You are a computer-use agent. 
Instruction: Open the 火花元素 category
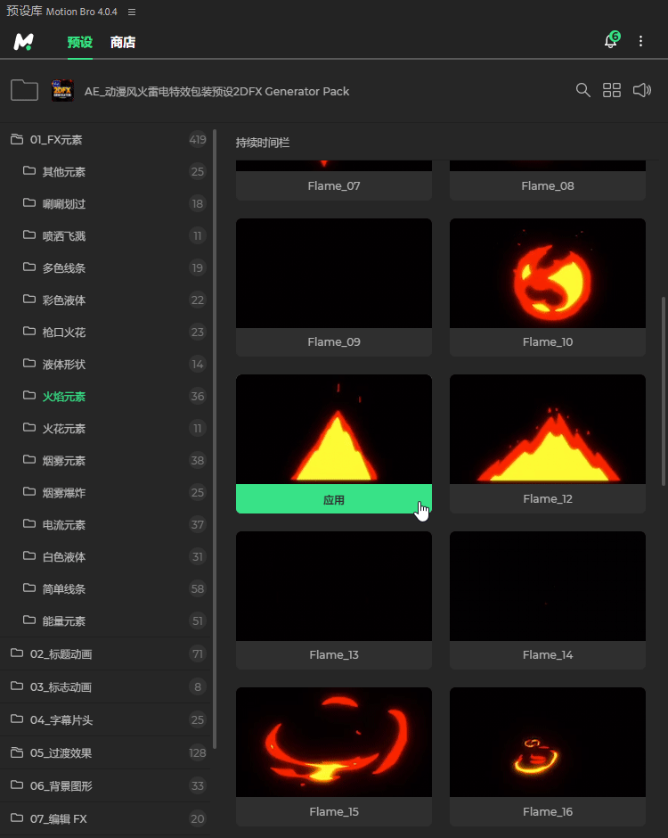pyautogui.click(x=107, y=428)
